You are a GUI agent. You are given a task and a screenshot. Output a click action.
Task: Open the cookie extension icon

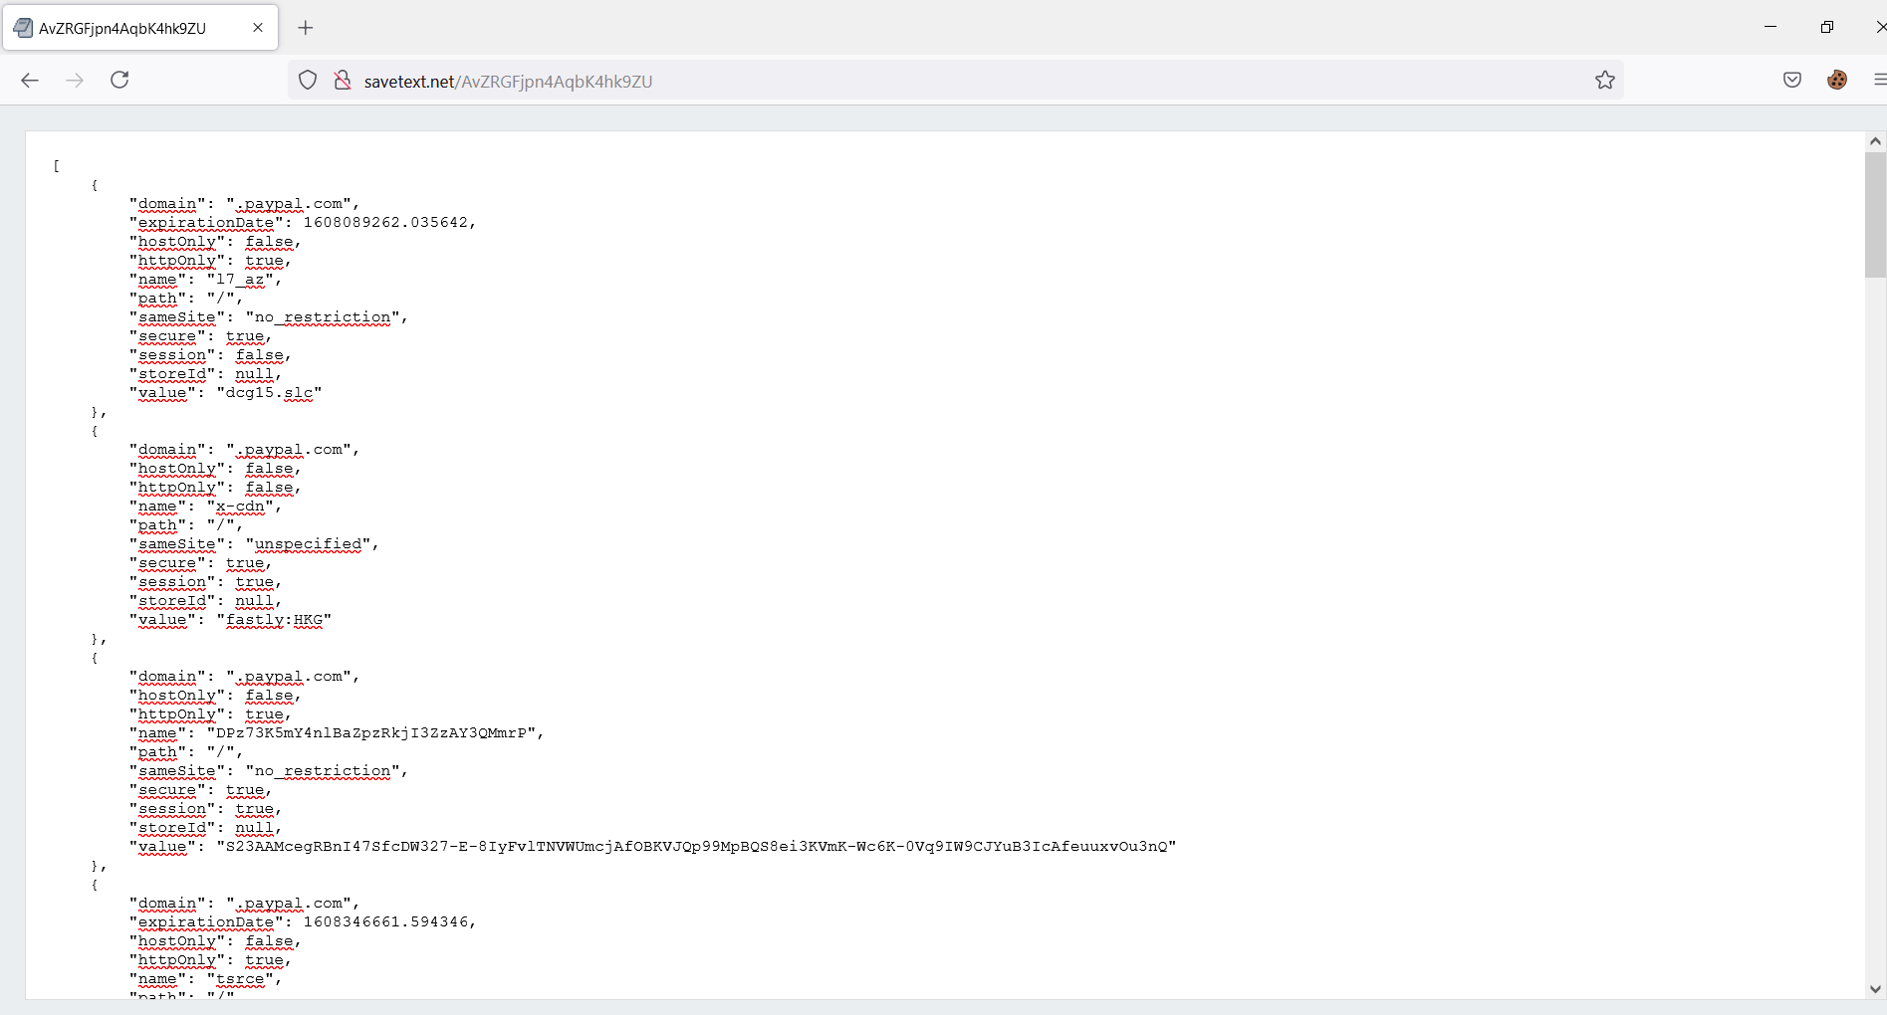coord(1837,81)
